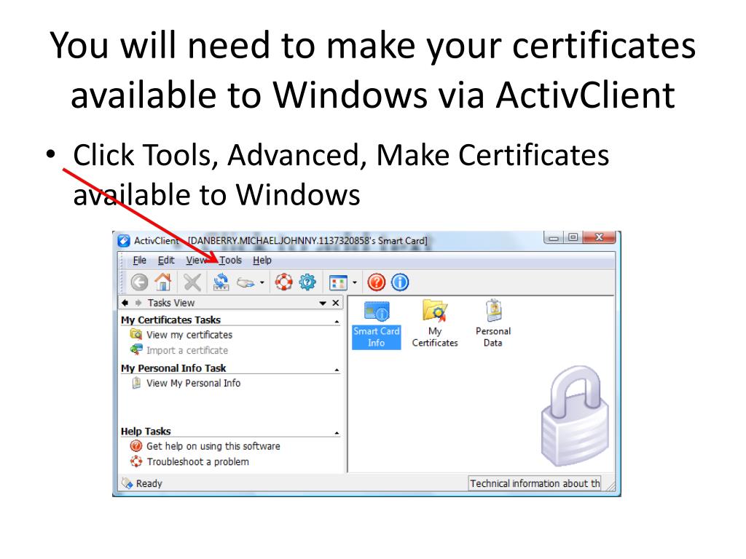Maximize the ActivClient window
The height and width of the screenshot is (559, 746).
(573, 237)
